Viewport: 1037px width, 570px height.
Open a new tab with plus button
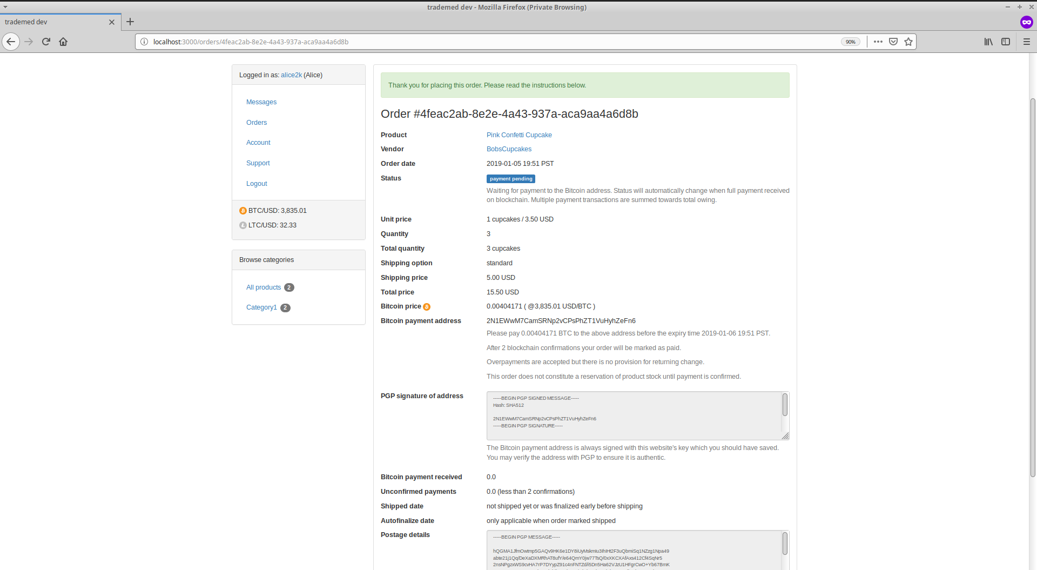[130, 22]
